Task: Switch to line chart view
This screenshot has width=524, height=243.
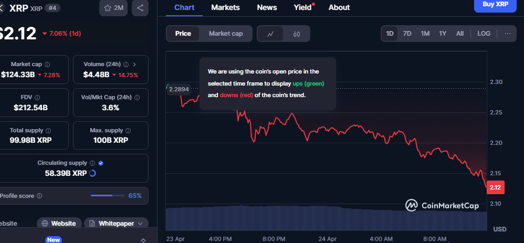Action: 270,34
